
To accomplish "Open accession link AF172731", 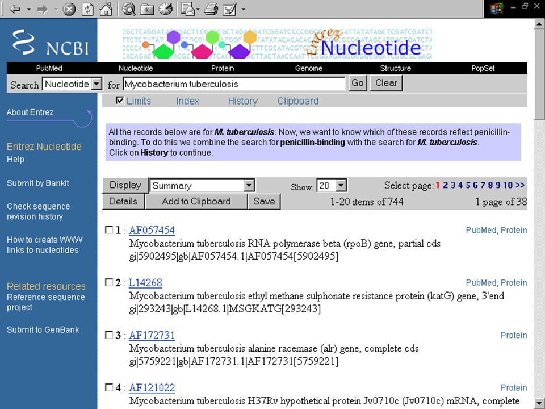I will pyautogui.click(x=152, y=335).
